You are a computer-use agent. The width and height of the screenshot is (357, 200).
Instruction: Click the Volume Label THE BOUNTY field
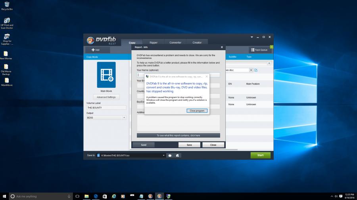(106, 108)
